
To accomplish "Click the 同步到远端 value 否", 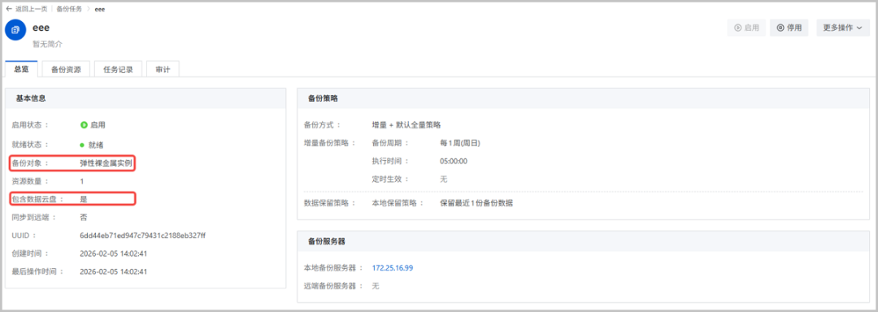I will pos(84,218).
